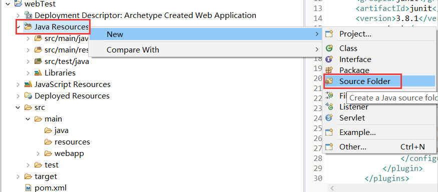Click the Source Folder icon
Image resolution: width=438 pixels, height=192 pixels.
tap(329, 81)
